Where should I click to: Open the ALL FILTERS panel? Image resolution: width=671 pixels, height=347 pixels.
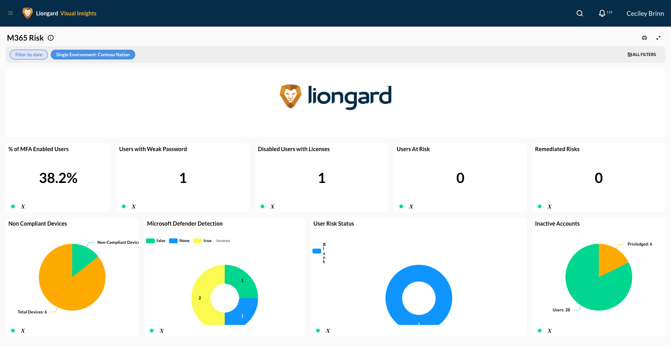click(x=642, y=55)
